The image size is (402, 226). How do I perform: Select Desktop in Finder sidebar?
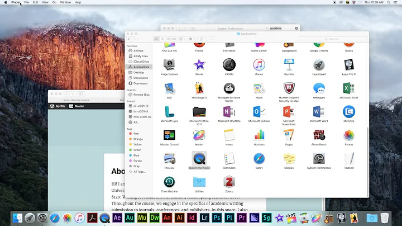coord(140,72)
